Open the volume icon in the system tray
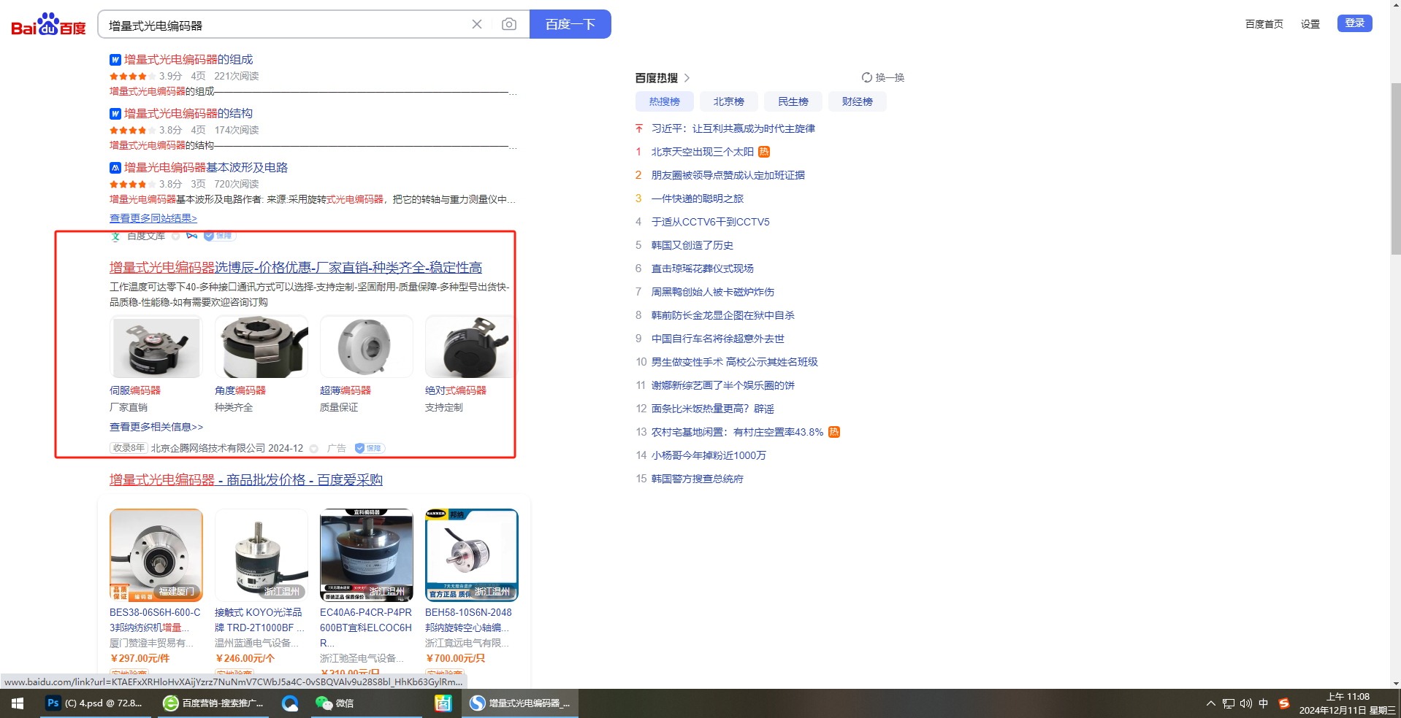The height and width of the screenshot is (718, 1401). point(1246,704)
